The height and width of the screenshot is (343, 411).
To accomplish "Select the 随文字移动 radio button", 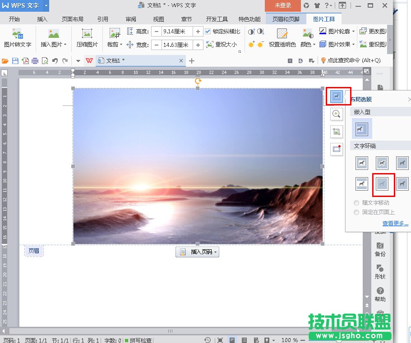I will (x=357, y=203).
